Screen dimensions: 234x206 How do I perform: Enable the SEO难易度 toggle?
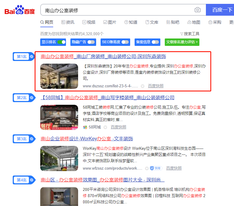(125, 42)
